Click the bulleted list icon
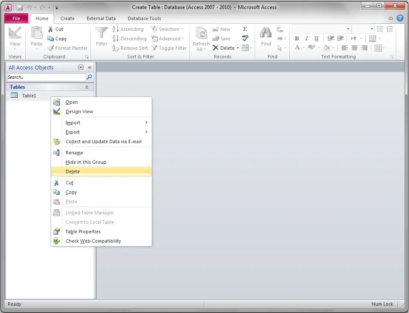The image size is (409, 313). point(380,29)
